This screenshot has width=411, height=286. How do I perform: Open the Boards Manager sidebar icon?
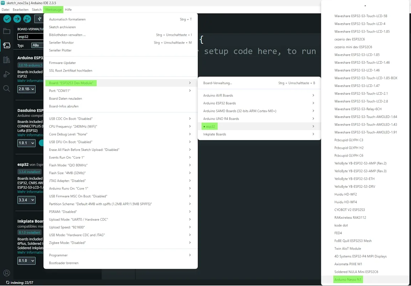pos(6,45)
